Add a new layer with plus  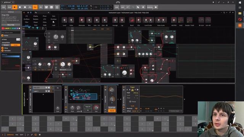click(43, 94)
